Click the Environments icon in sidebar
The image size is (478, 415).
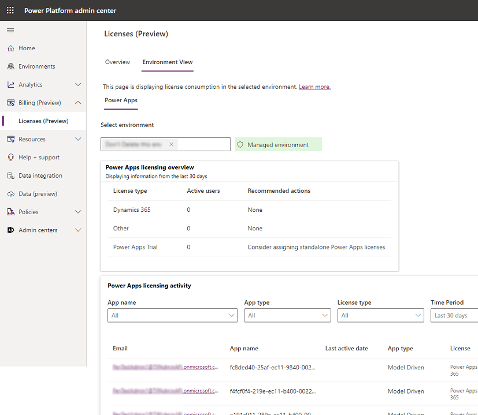10,66
